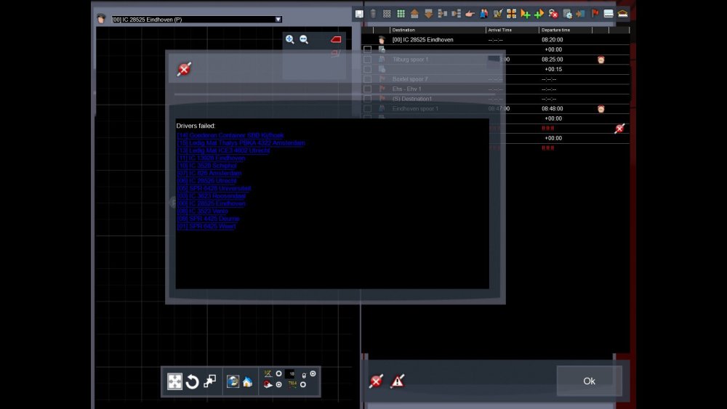This screenshot has width=727, height=409.
Task: Click the Departure time column header
Action: click(556, 30)
